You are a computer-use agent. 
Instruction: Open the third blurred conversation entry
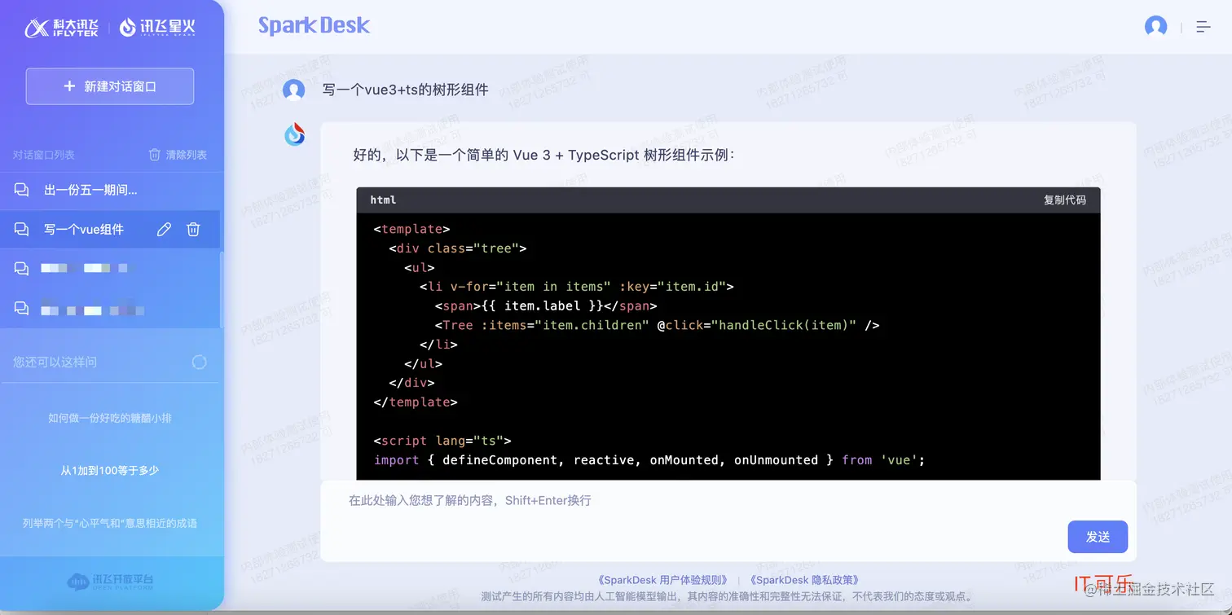coord(110,268)
